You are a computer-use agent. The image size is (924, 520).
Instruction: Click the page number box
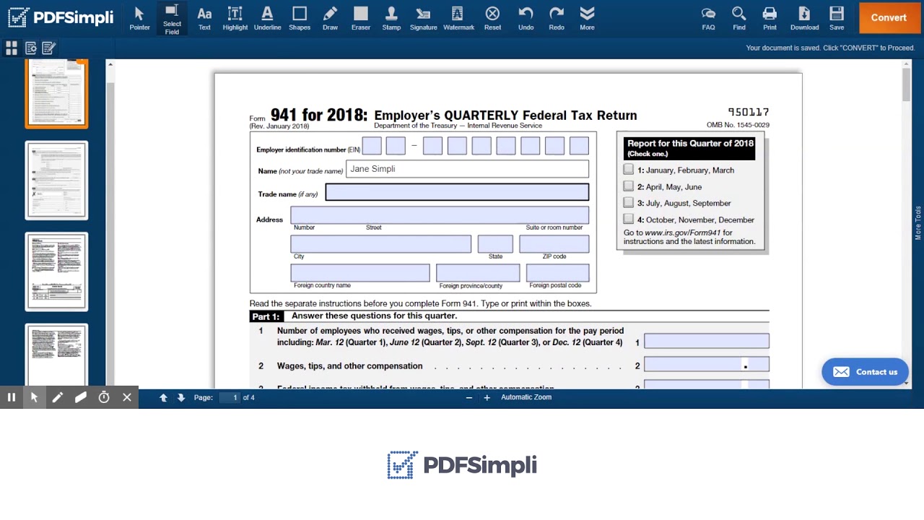click(229, 398)
